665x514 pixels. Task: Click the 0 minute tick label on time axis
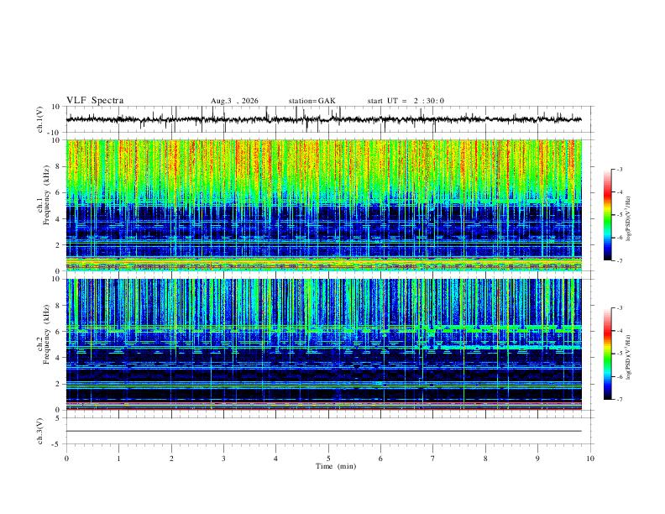pyautogui.click(x=66, y=459)
